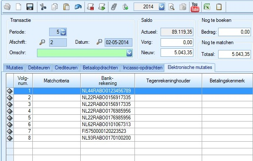The image size is (253, 161).
Task: Select NL22RABO0176985956 in row 5
Action: pos(108,118)
